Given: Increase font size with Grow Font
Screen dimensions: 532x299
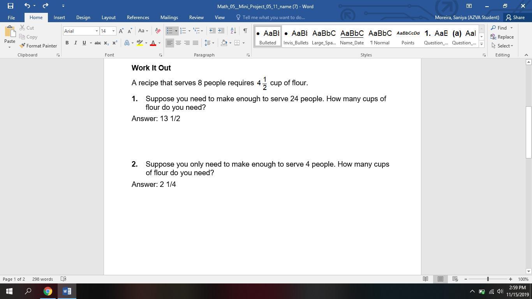Looking at the screenshot, I should point(121,31).
